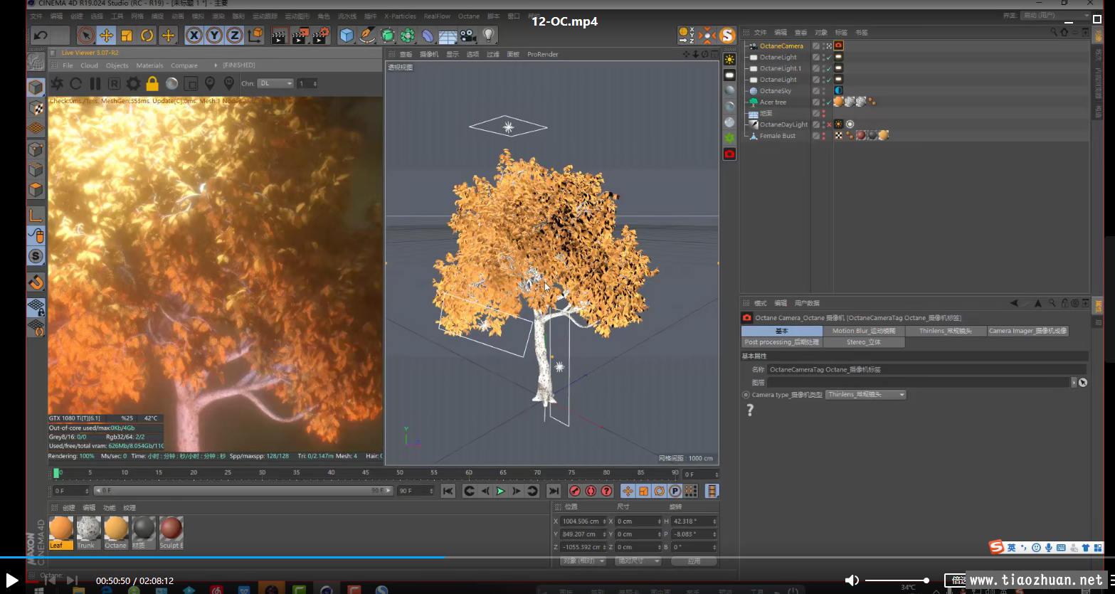Select OctaneCamera in object manager
The width and height of the screenshot is (1115, 594).
click(x=781, y=46)
